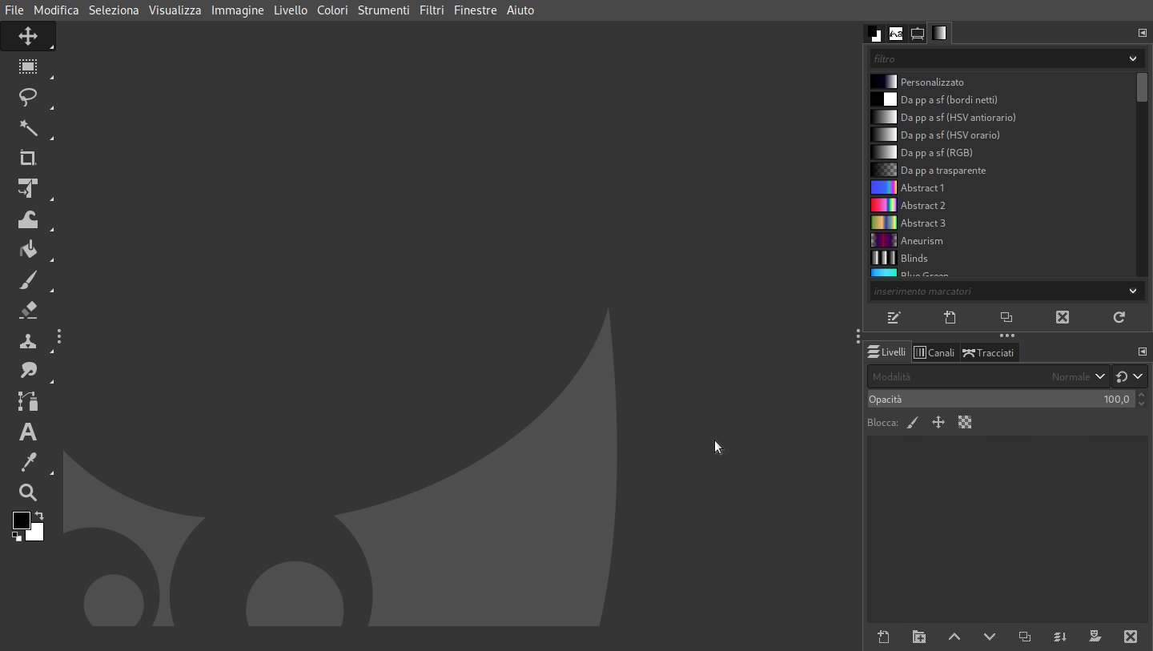Select the Rectangle Select tool
The width and height of the screenshot is (1153, 651).
(x=28, y=67)
